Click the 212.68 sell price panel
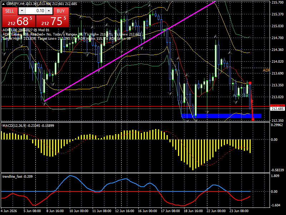286x215 pixels. click(19, 21)
